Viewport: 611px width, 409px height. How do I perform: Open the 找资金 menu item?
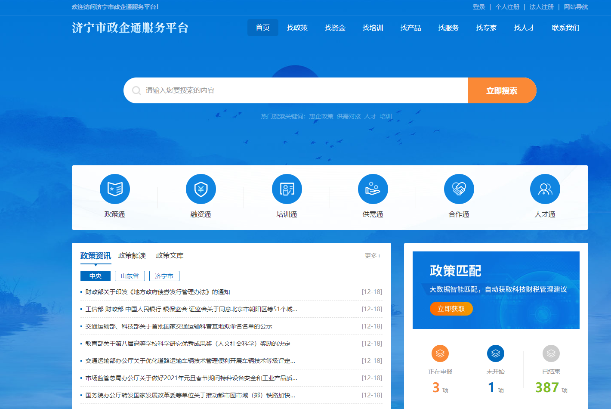pos(335,28)
